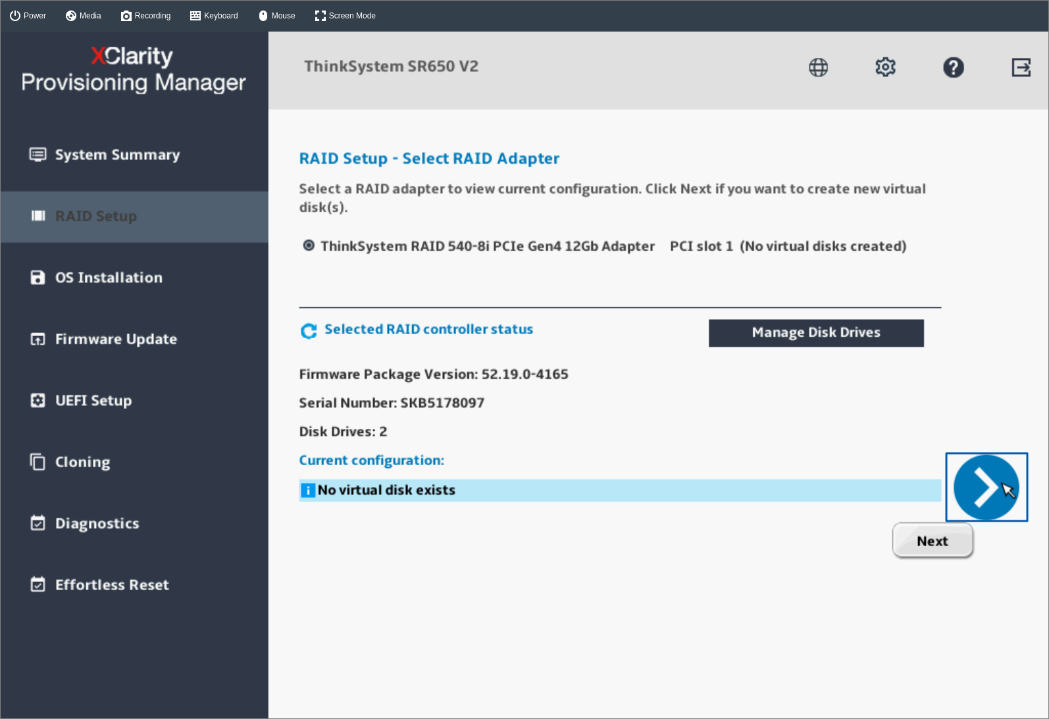Click the OS Installation disk icon
The width and height of the screenshot is (1049, 719).
[38, 278]
